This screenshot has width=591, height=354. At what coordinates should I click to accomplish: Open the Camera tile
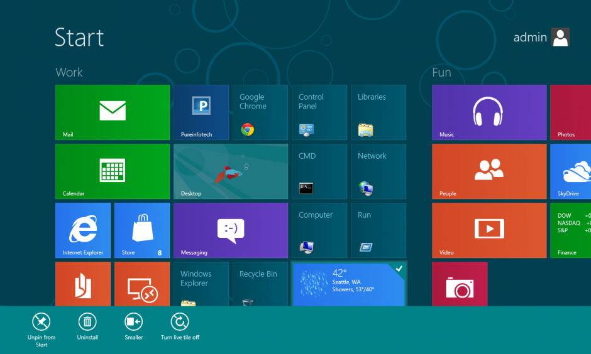460,284
